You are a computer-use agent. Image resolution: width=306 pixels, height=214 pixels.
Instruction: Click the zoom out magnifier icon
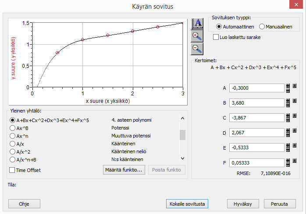pos(197,49)
